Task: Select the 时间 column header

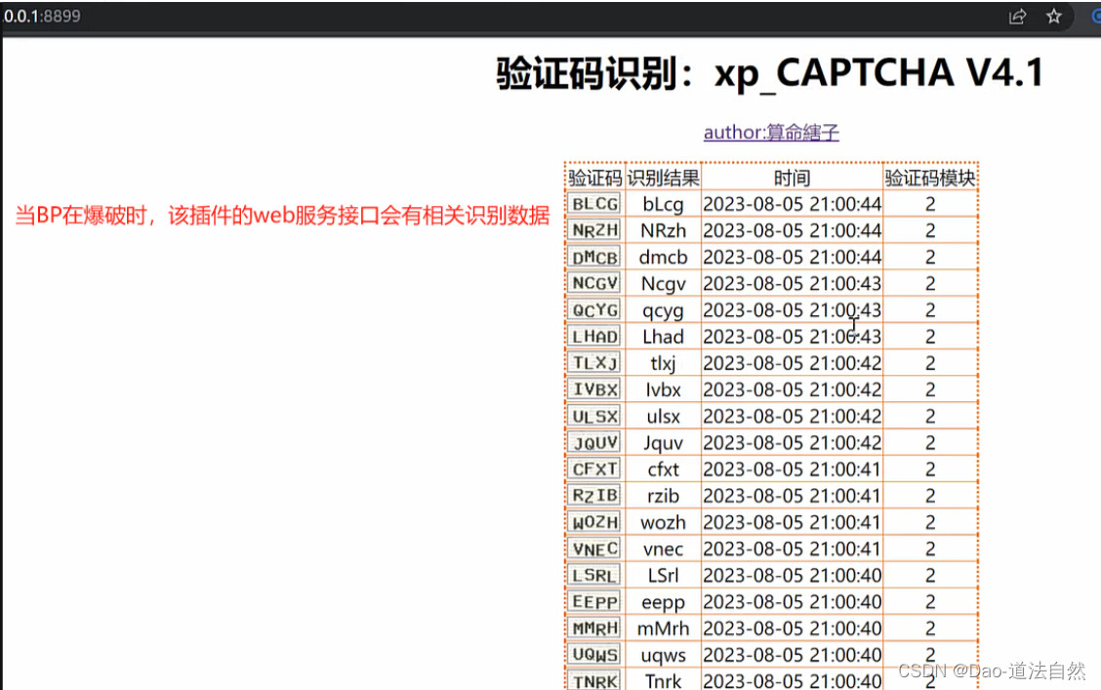Action: coord(792,178)
